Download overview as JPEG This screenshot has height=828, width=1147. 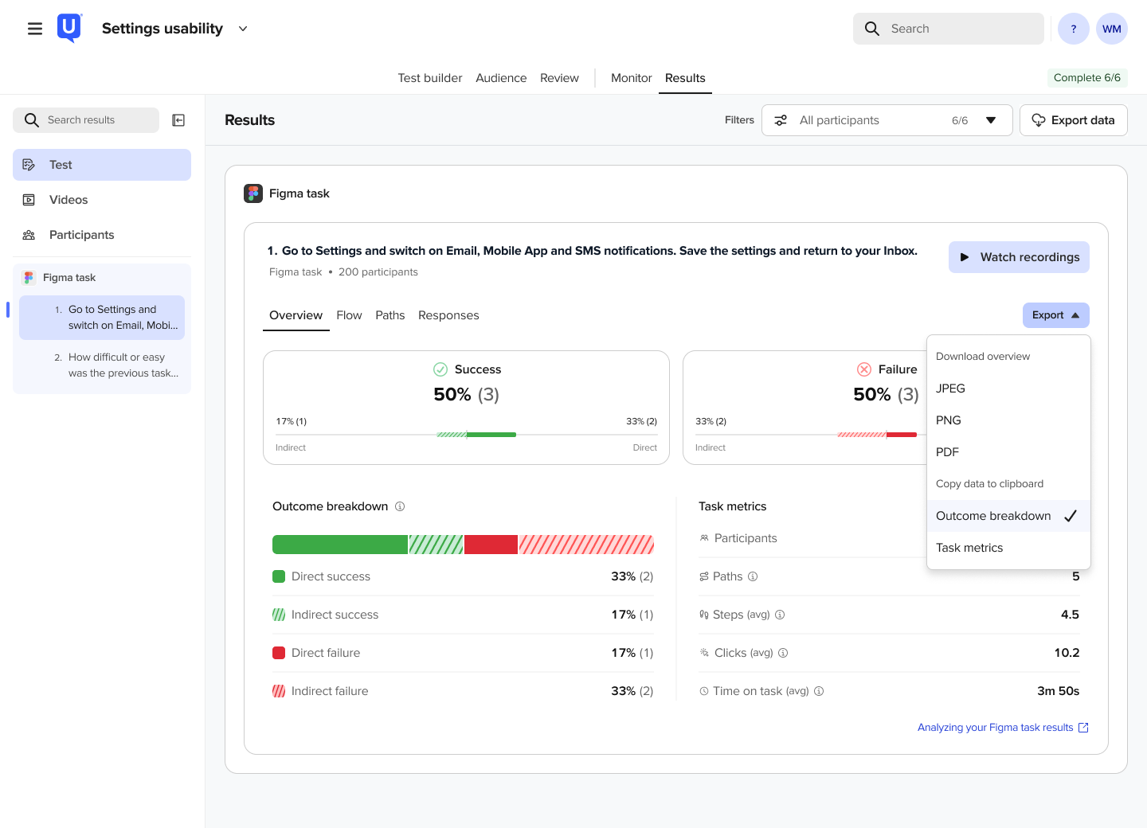(1008, 389)
